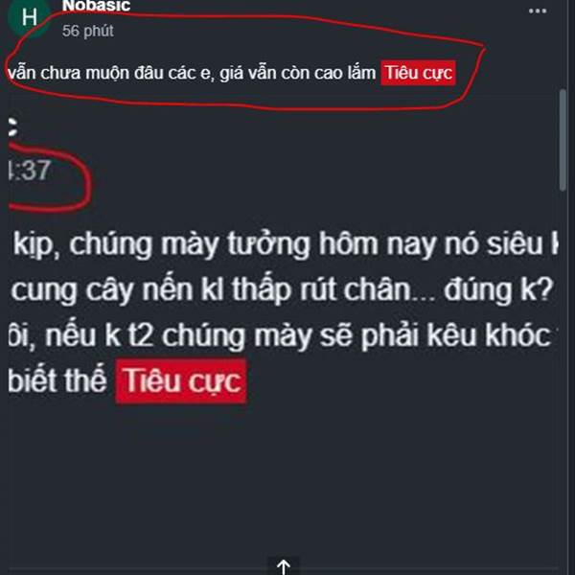Click the scrollbar track below the thumb
The image size is (575, 575).
[563, 367]
